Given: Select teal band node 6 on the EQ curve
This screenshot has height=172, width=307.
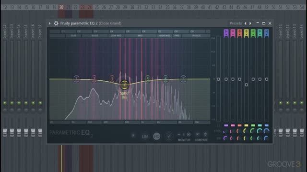Looking at the screenshot, I should (x=165, y=79).
